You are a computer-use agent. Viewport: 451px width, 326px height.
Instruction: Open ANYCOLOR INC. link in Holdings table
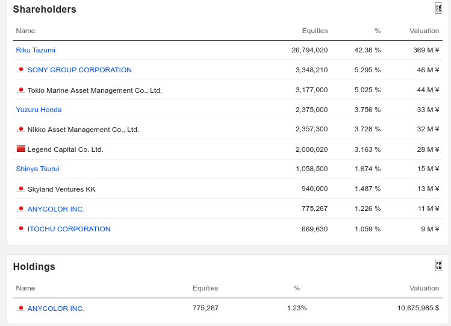[x=56, y=309]
